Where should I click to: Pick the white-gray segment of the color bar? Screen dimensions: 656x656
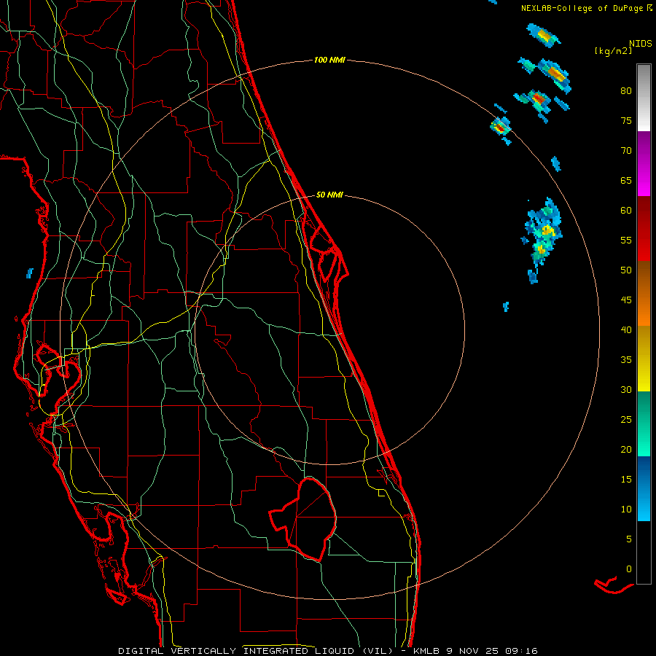click(644, 98)
